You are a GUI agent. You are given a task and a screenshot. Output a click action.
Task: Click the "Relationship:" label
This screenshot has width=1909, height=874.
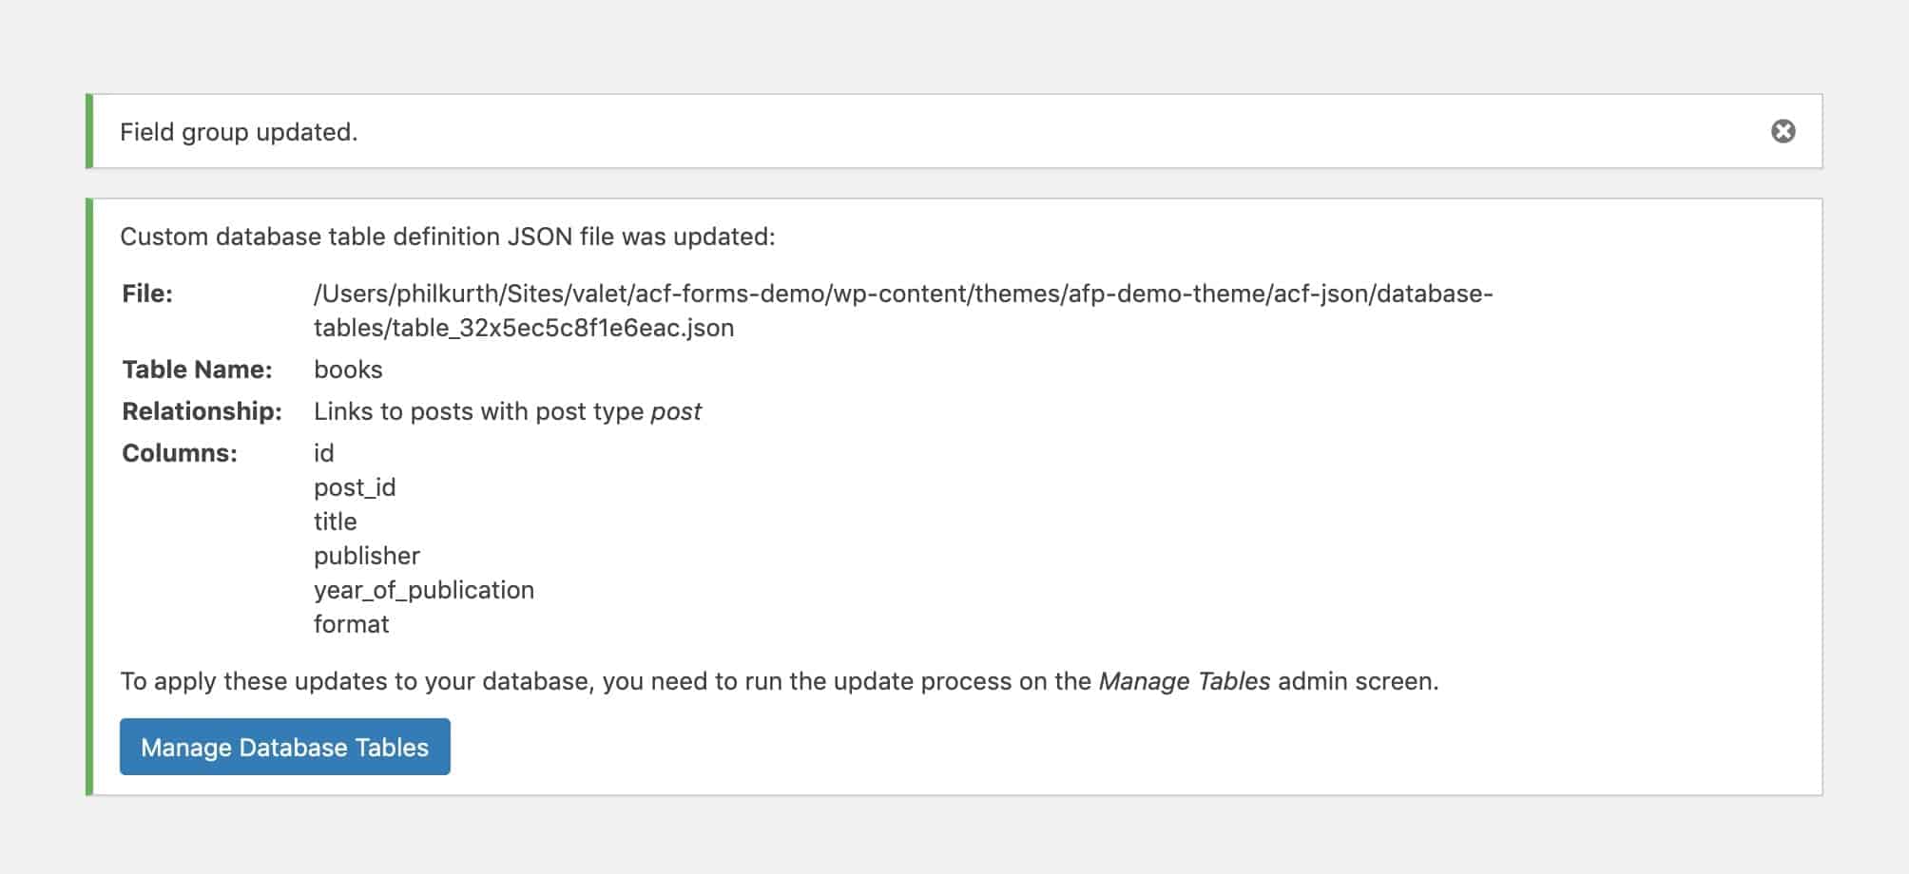[x=202, y=411]
